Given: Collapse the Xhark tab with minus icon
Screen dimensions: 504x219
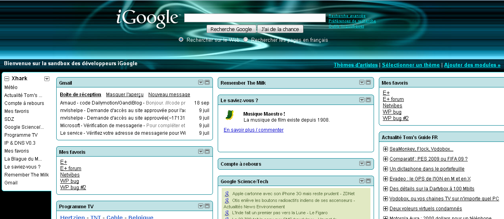Looking at the screenshot, I should 7,79.
